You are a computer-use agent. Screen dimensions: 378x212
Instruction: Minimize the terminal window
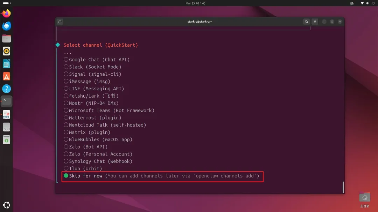click(x=324, y=22)
